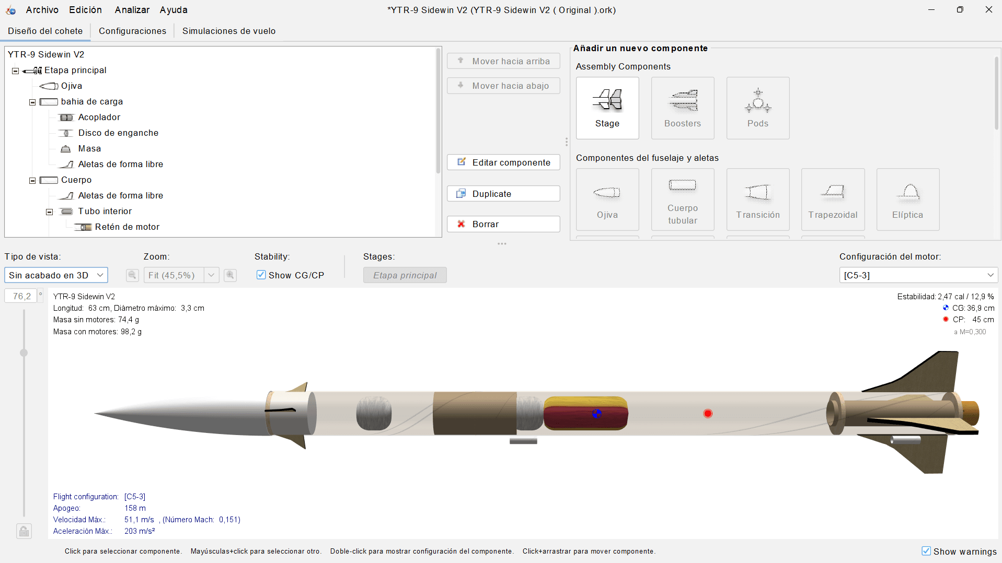Open the Edición menu
Viewport: 1002px width, 563px height.
coord(86,10)
